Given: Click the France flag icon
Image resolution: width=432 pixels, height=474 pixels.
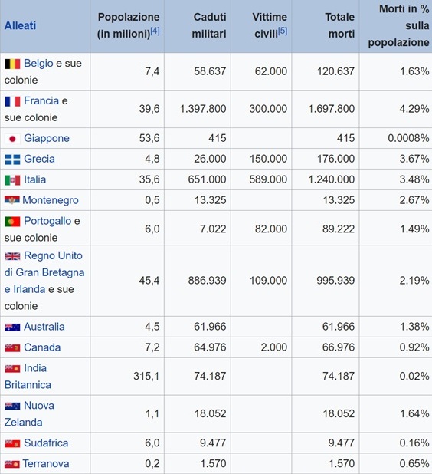Looking at the screenshot, I should (x=12, y=101).
